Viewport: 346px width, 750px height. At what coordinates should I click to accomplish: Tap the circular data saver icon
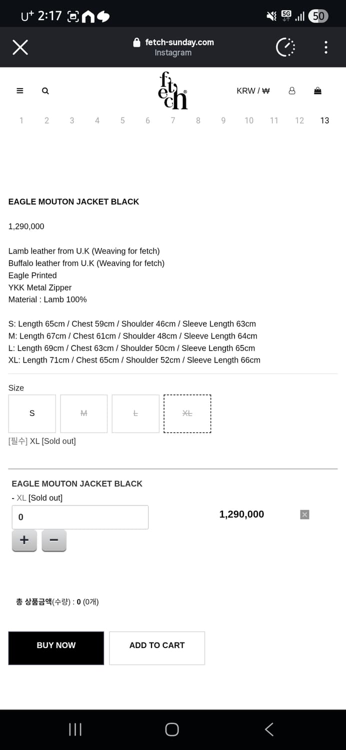click(285, 47)
